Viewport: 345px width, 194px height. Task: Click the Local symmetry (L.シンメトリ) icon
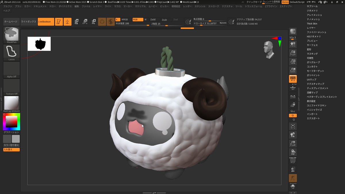click(x=293, y=97)
